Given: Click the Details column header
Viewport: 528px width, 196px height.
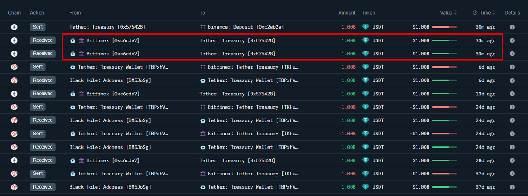Looking at the screenshot, I should coord(512,12).
